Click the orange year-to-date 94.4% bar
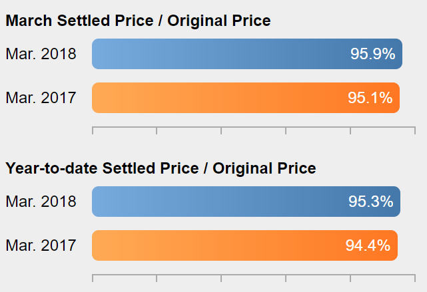Image resolution: width=427 pixels, height=292 pixels. click(244, 245)
